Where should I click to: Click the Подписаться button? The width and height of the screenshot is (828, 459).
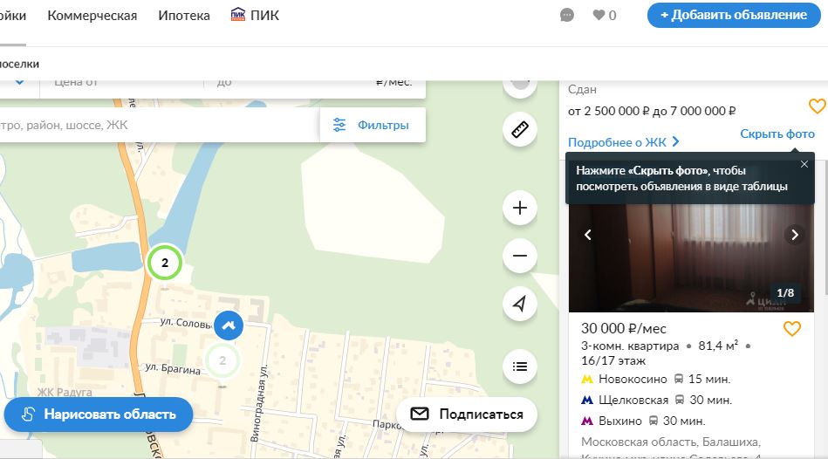(467, 414)
